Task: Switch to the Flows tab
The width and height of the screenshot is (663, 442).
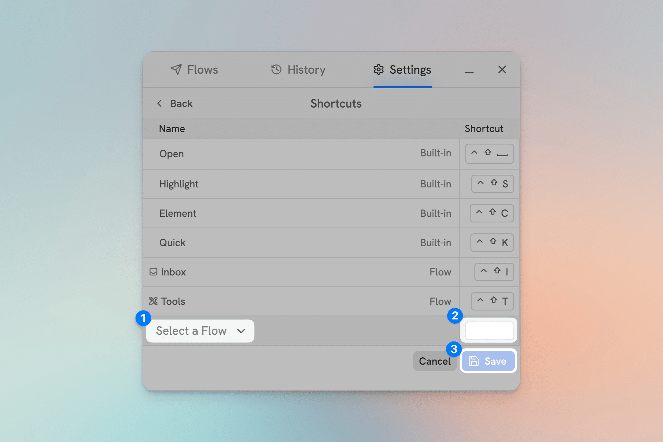Action: (194, 70)
